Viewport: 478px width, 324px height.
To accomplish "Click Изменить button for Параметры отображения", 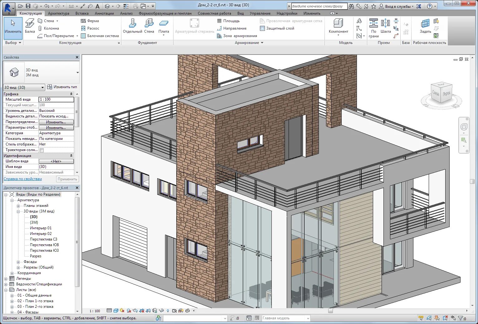I will coord(56,128).
